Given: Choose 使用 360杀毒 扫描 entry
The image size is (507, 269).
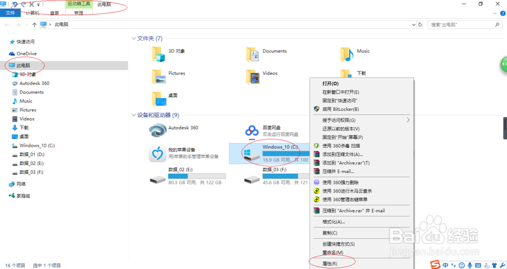Looking at the screenshot, I should click(361, 145).
